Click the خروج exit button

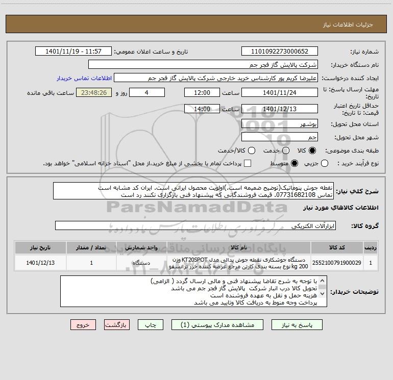click(83, 325)
